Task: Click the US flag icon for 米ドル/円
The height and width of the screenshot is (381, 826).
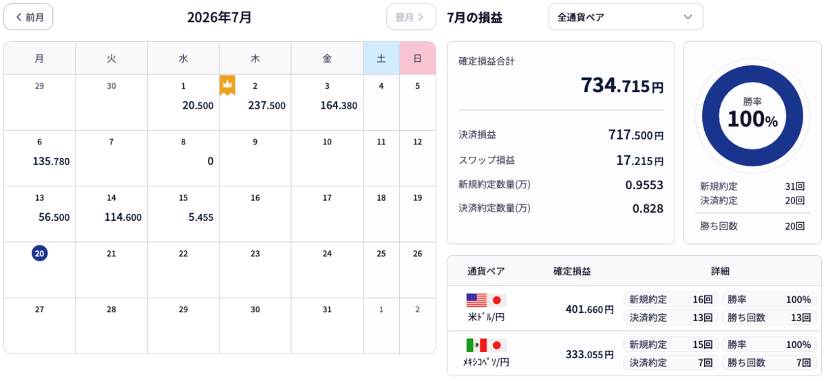Action: (476, 300)
